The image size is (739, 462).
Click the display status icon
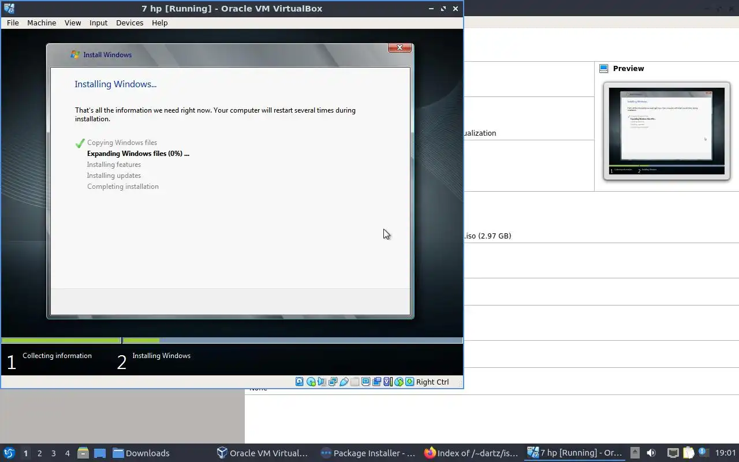[x=365, y=382]
